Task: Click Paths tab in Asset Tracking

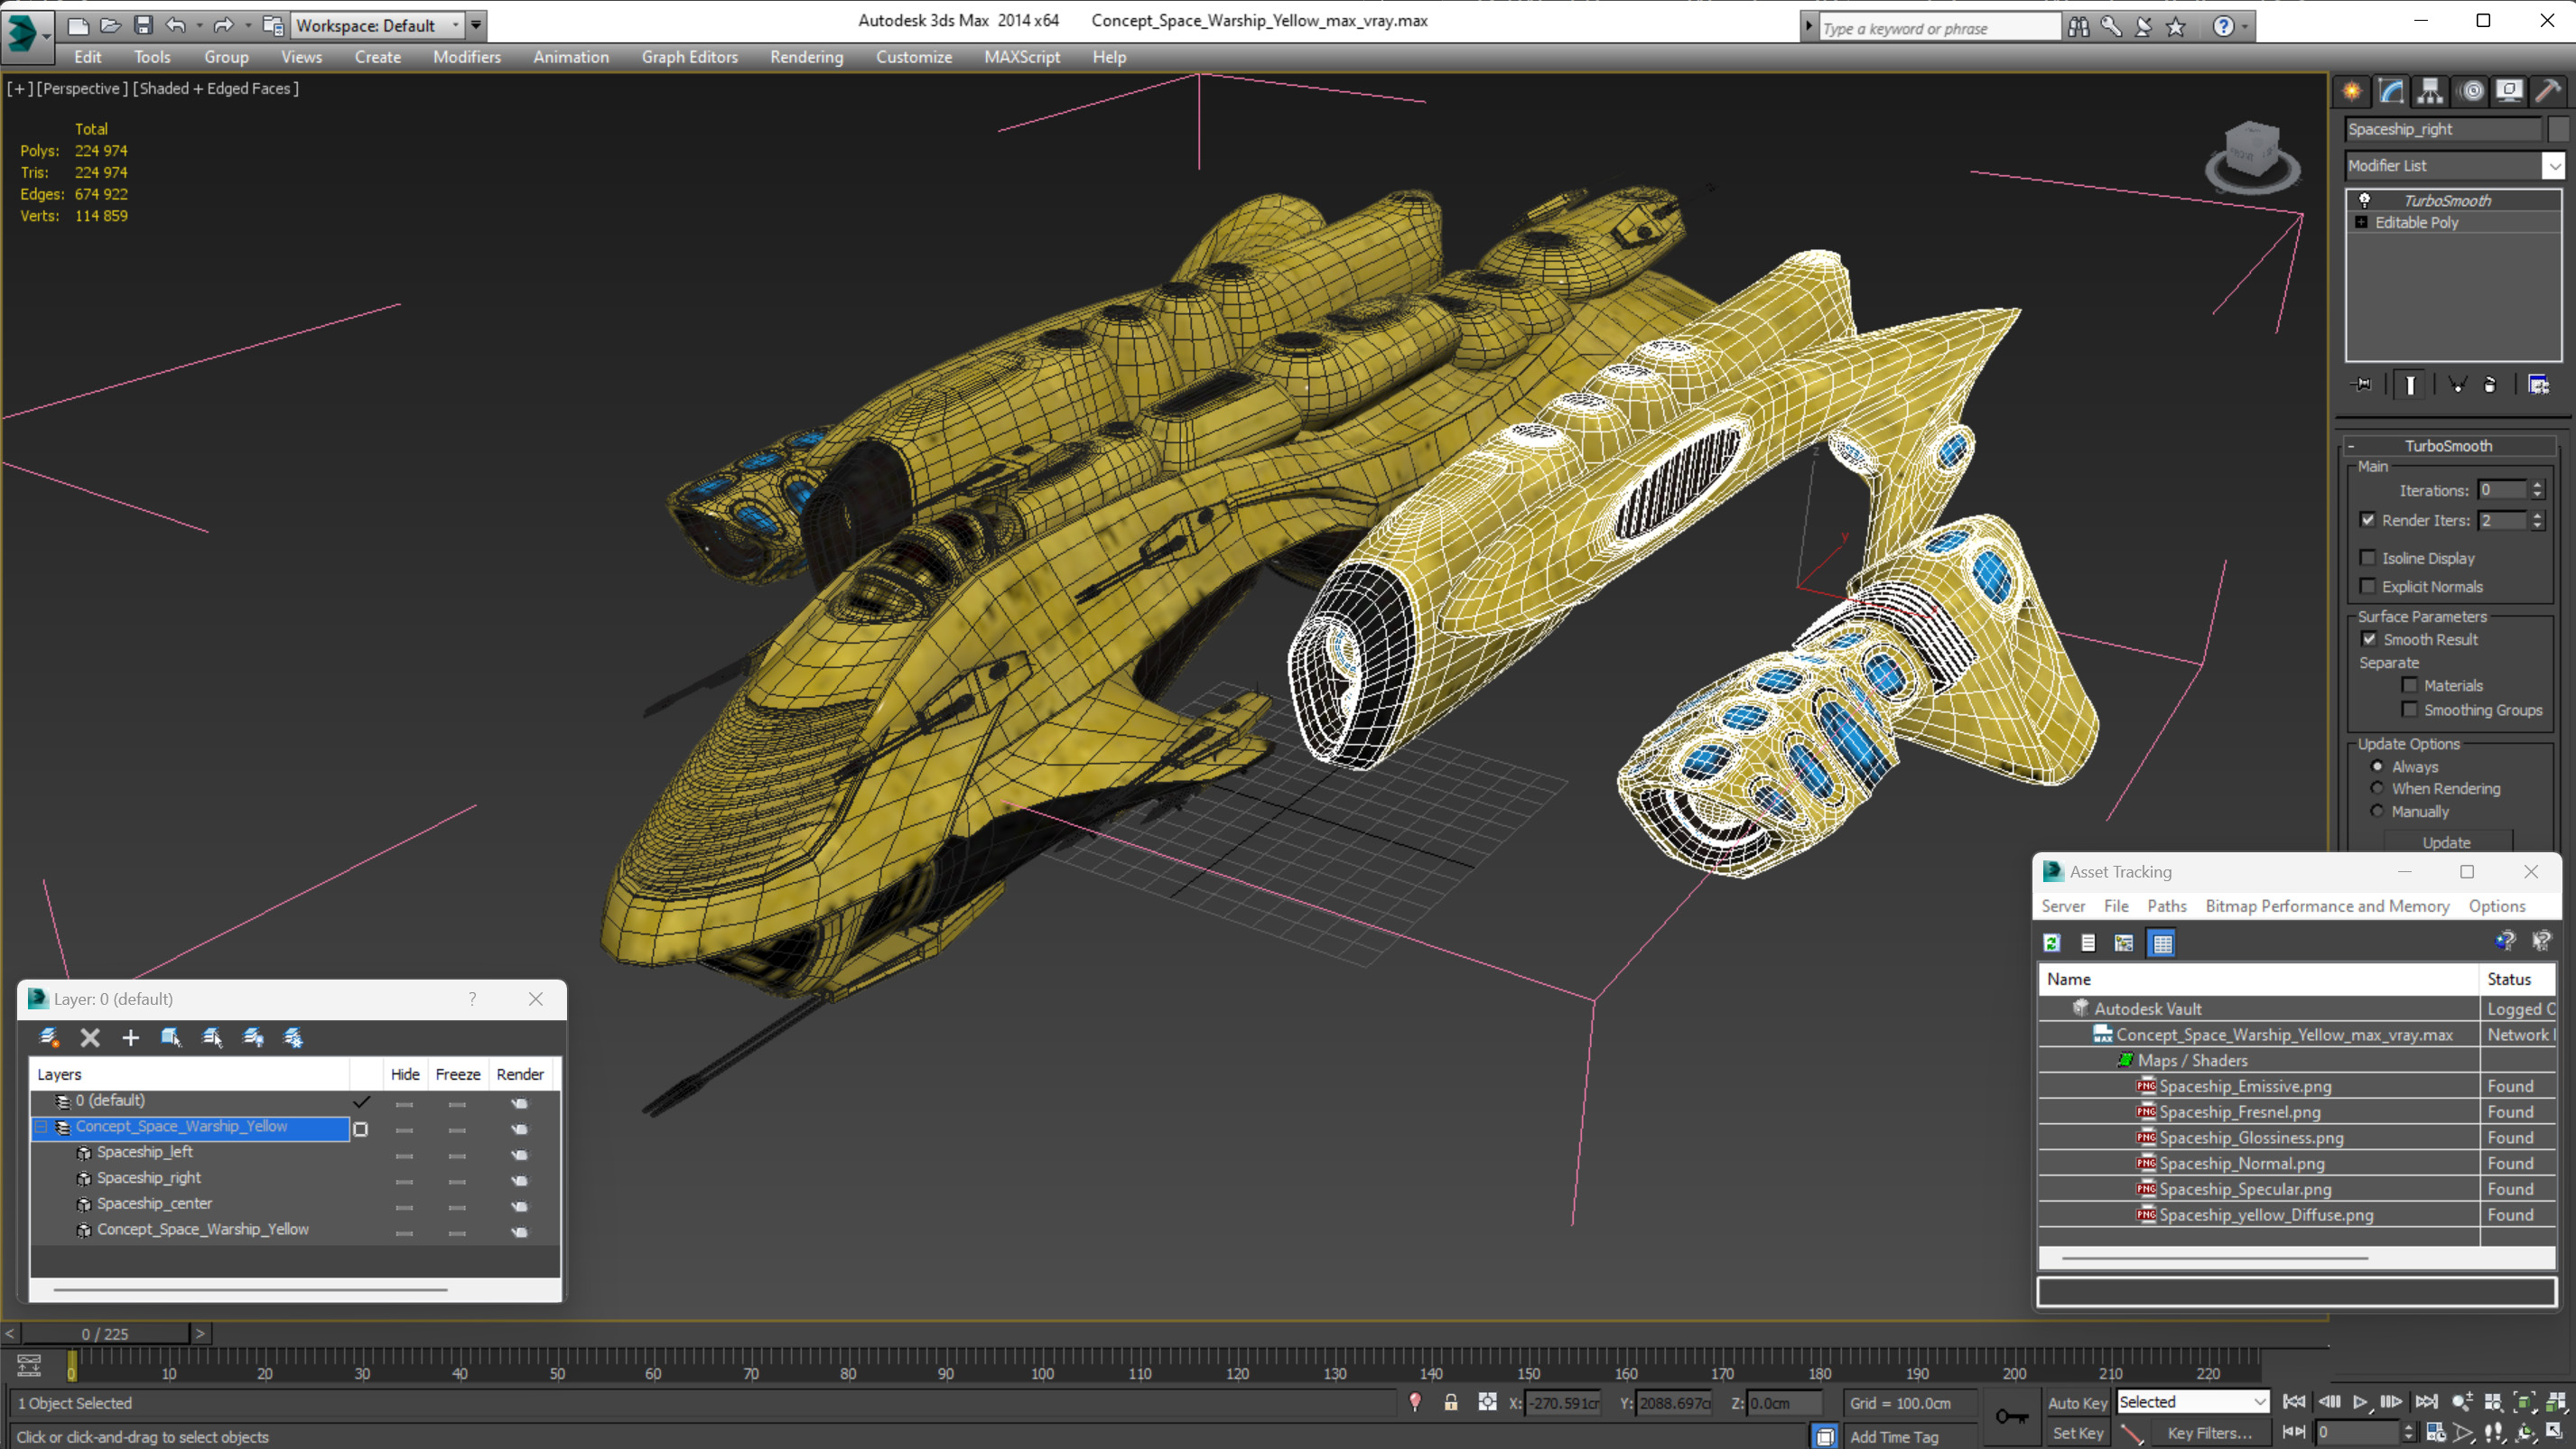Action: pyautogui.click(x=2167, y=904)
